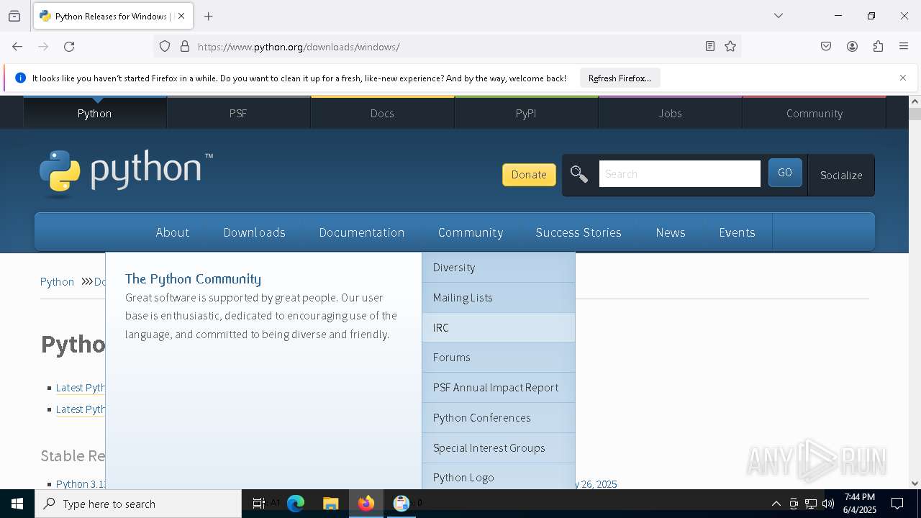The image size is (921, 518).
Task: Open Save to Pocket icon
Action: pos(826,47)
